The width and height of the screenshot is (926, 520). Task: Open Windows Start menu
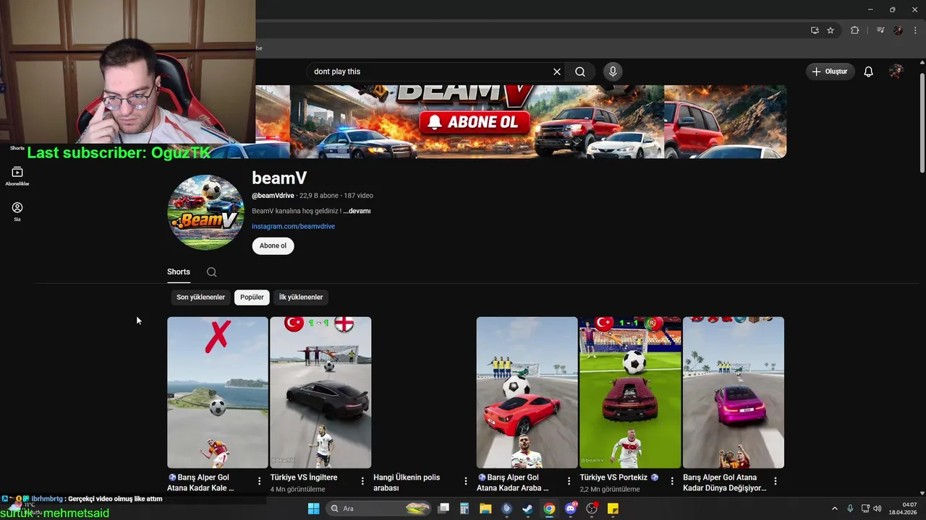coord(313,508)
